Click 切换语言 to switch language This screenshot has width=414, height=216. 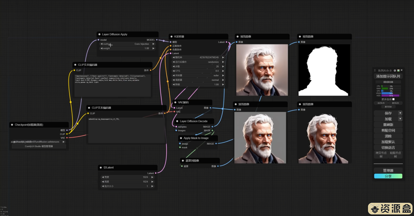[388, 147]
